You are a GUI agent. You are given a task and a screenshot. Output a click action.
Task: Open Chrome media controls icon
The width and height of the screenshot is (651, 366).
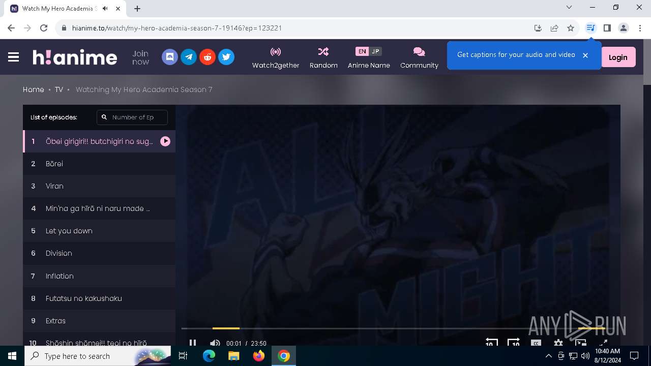(590, 28)
